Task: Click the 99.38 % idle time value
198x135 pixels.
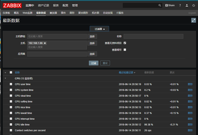Action: (149, 125)
